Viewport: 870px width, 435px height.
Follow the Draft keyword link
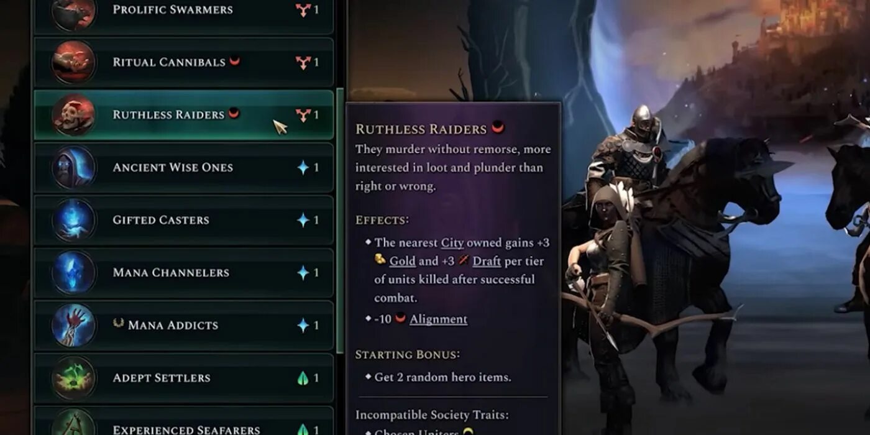pos(487,262)
